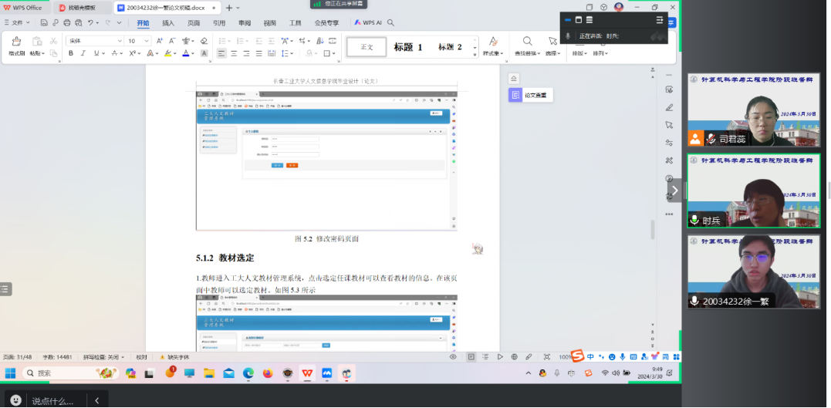This screenshot has width=831, height=408.
Task: Click the Format Painter (格式刷) icon
Action: [x=16, y=42]
